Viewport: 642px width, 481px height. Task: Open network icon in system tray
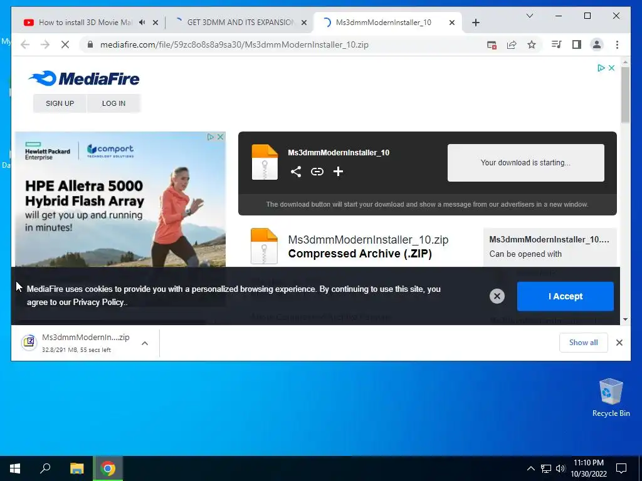tap(546, 468)
